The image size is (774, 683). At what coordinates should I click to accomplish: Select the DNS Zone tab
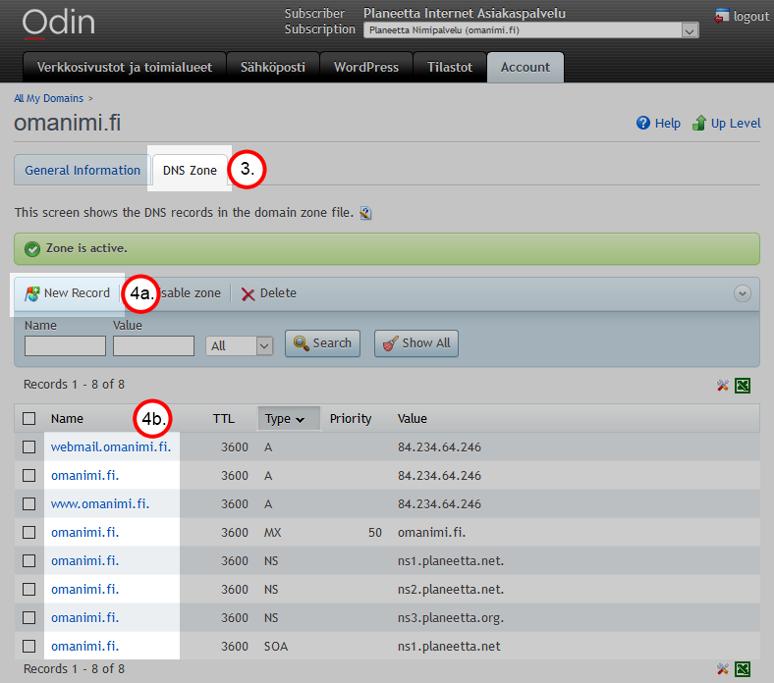tap(190, 170)
